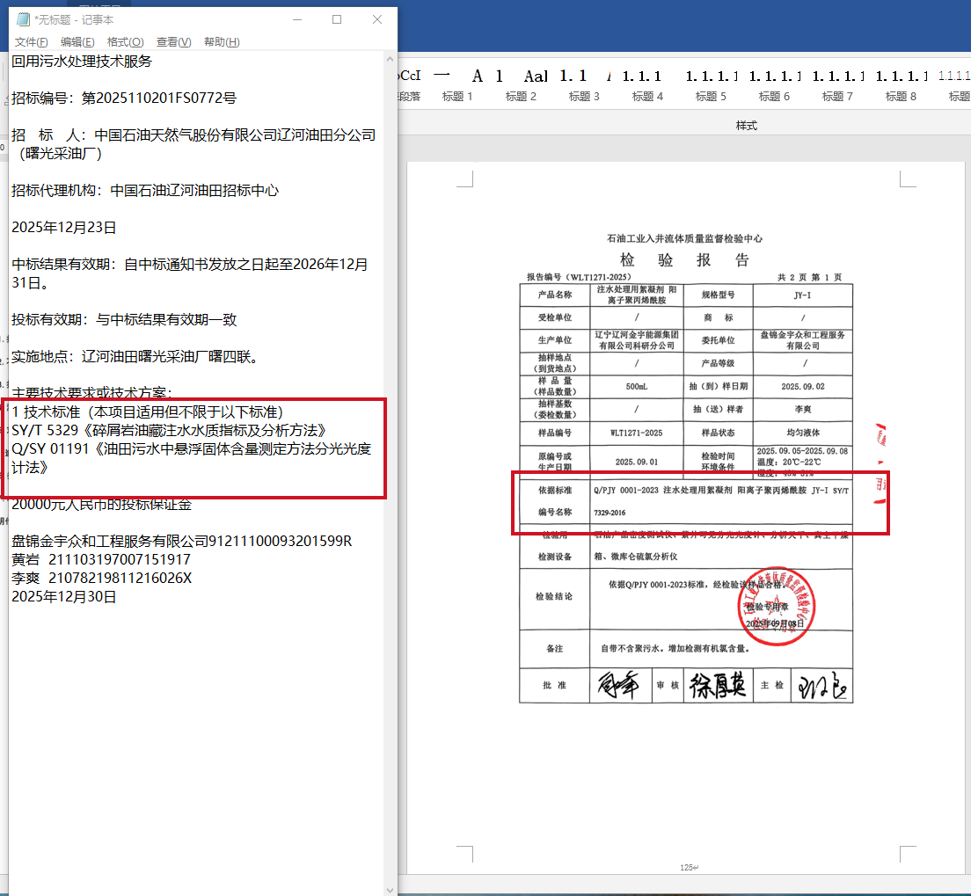Click the line 1 技术标准 in Notepad

(x=148, y=412)
